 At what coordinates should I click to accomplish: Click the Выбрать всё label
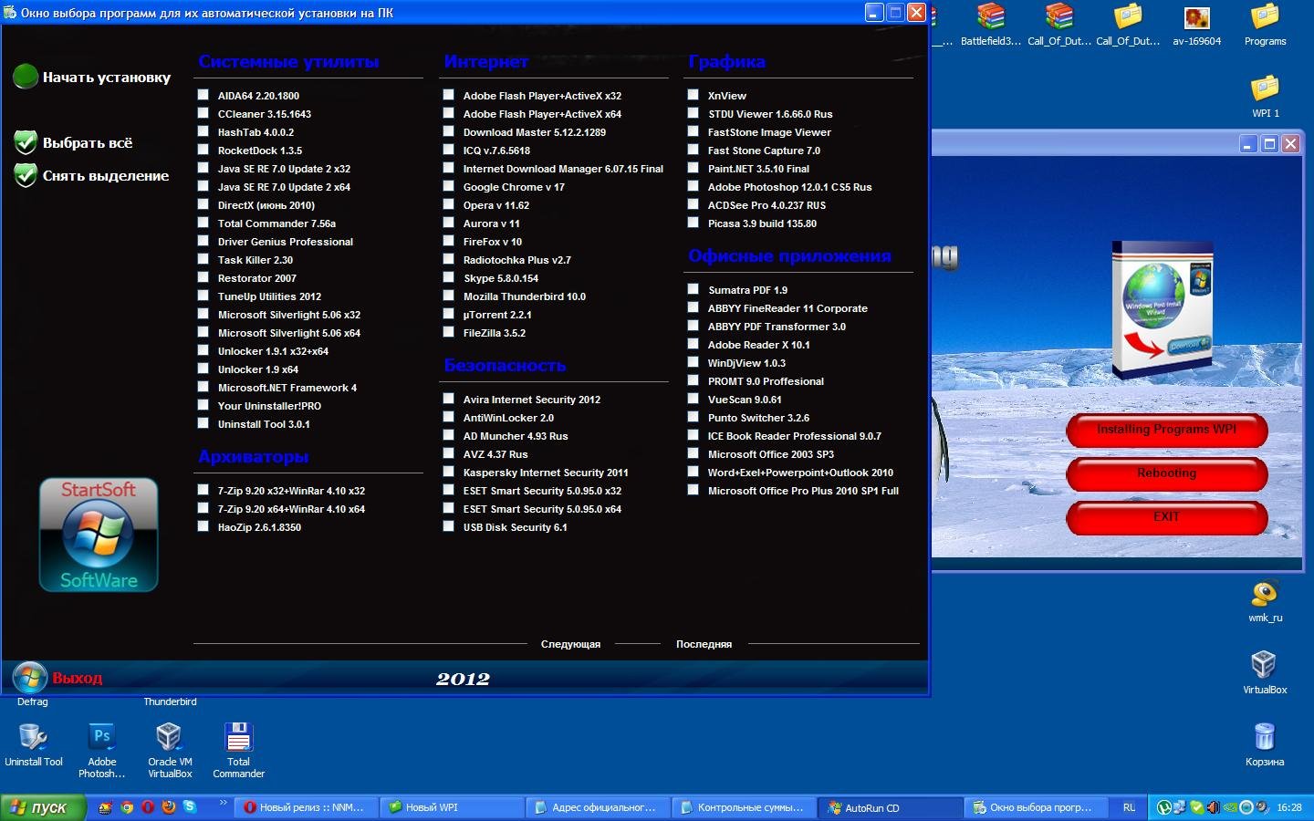pos(88,142)
